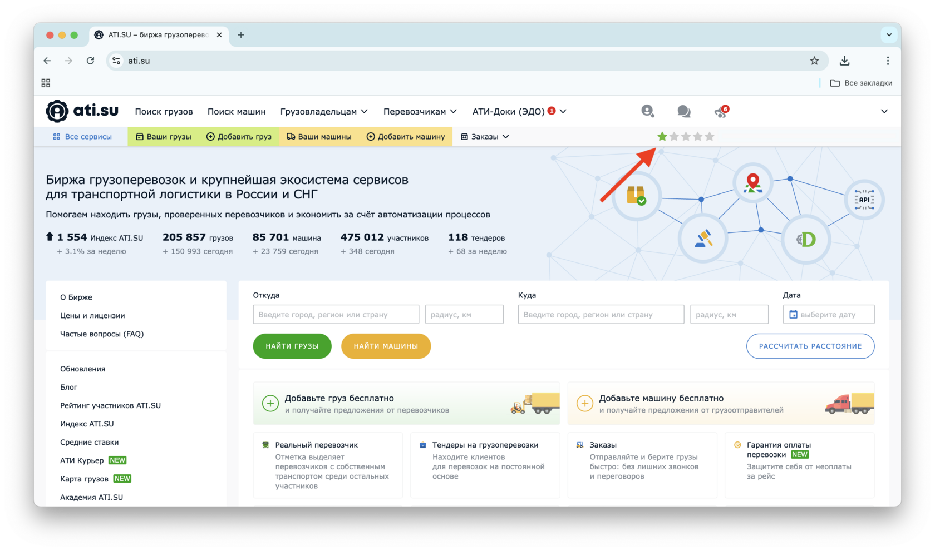Image resolution: width=935 pixels, height=551 pixels.
Task: Select the third rating star
Action: click(x=686, y=136)
